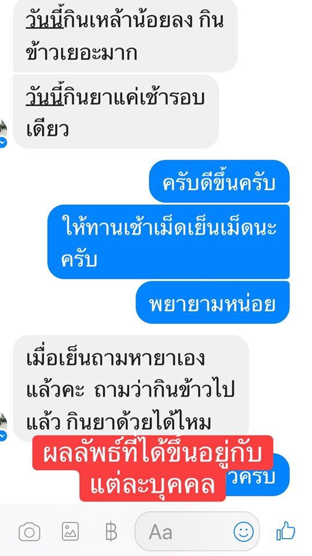The height and width of the screenshot is (556, 312).
Task: Tap the blue message 'ให้ทานเช้าเม็ดเย็นเม็ดนะครับ'
Action: (168, 242)
